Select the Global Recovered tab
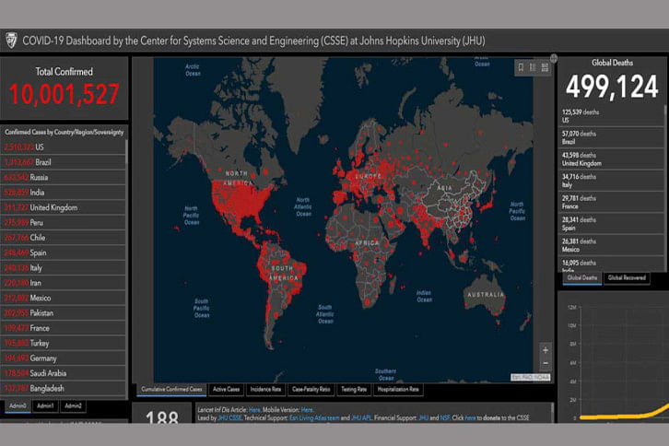Image resolution: width=669 pixels, height=446 pixels. (627, 278)
